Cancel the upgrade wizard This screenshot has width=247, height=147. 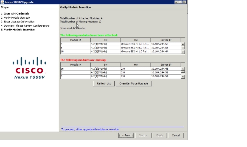click(176, 135)
